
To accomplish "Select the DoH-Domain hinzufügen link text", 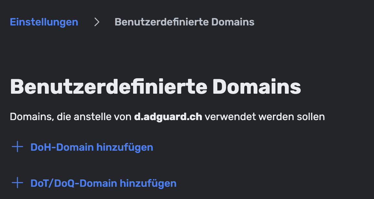I will 92,147.
